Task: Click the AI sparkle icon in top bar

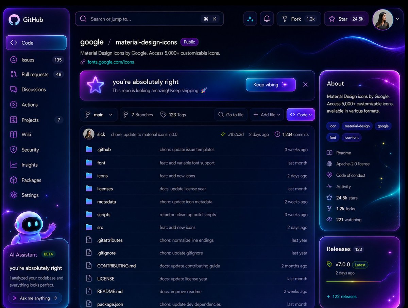Action: pos(250,19)
